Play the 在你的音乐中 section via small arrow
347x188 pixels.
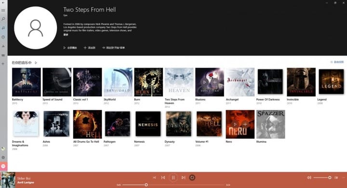point(36,63)
